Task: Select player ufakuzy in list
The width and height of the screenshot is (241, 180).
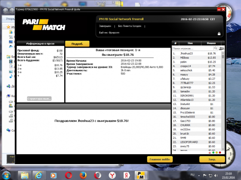Action: (x=197, y=79)
